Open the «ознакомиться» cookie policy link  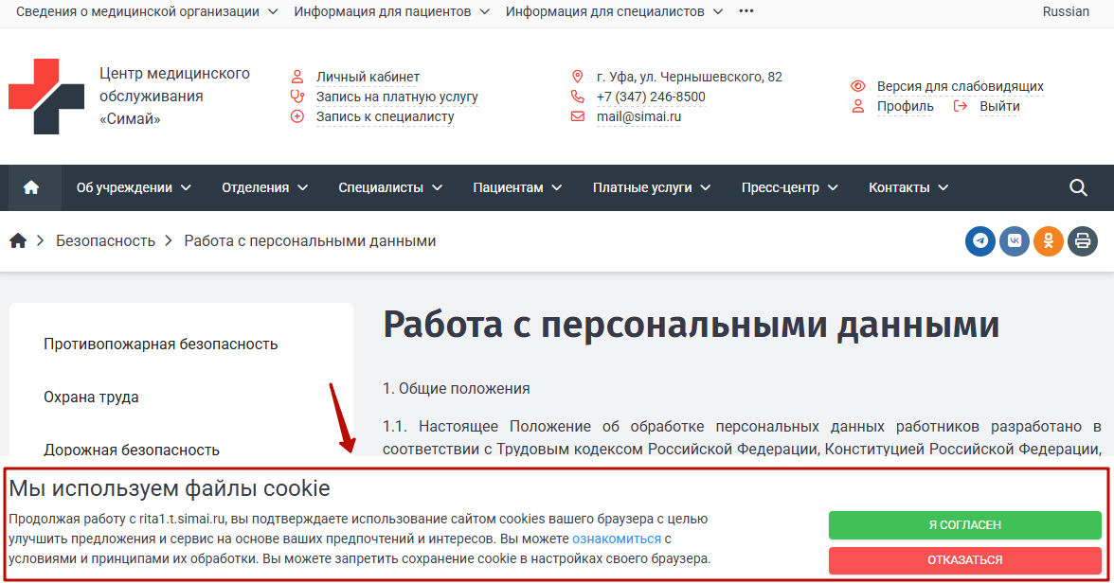pyautogui.click(x=616, y=539)
